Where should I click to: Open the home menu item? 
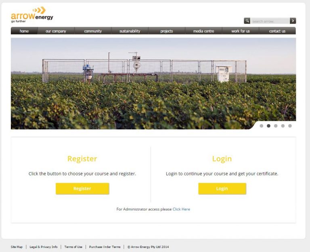point(24,31)
